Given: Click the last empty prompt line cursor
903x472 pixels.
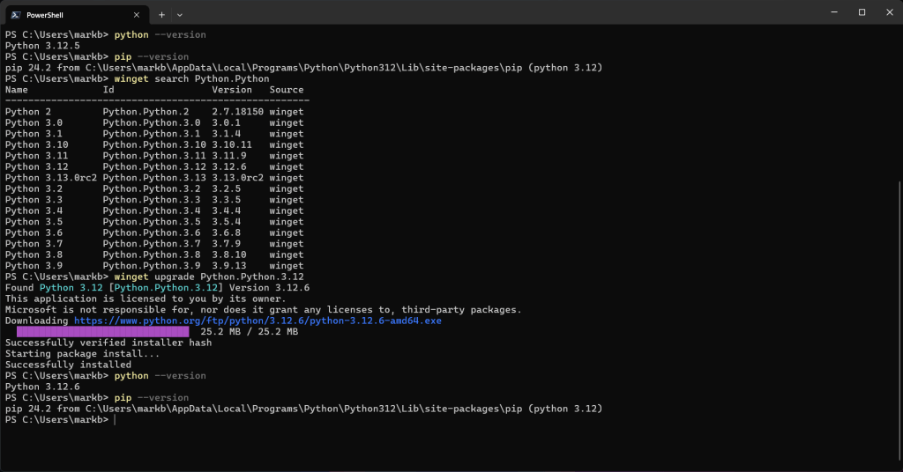Looking at the screenshot, I should pyautogui.click(x=116, y=420).
